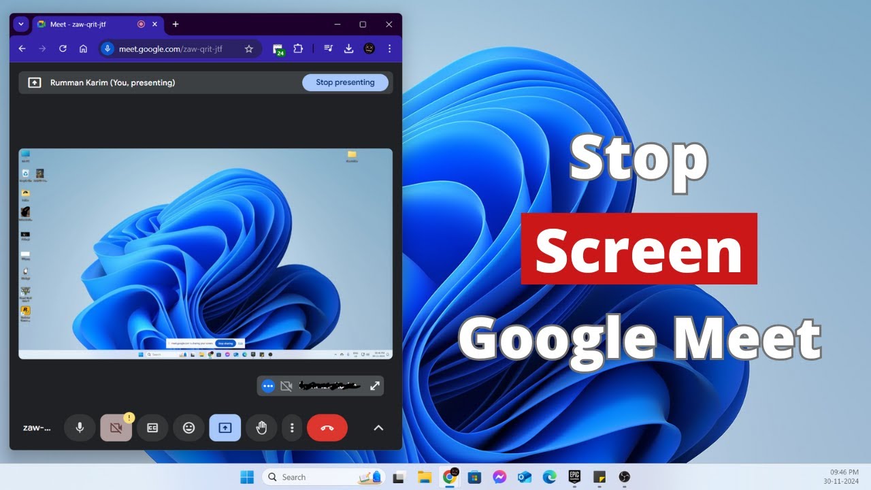The height and width of the screenshot is (490, 871).
Task: Go back in Chrome
Action: click(x=22, y=49)
